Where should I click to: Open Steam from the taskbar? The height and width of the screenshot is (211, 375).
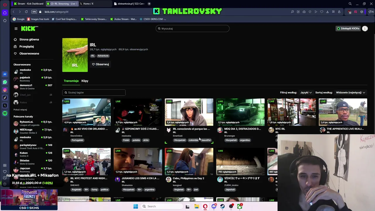coord(223,206)
